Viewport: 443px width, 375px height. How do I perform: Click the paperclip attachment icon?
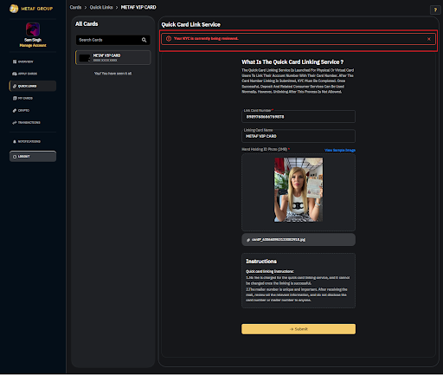click(x=248, y=240)
